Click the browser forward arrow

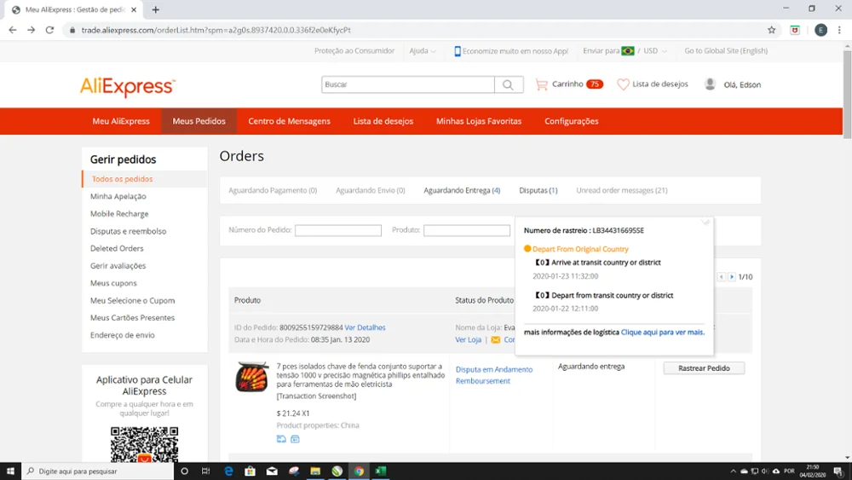[x=31, y=30]
